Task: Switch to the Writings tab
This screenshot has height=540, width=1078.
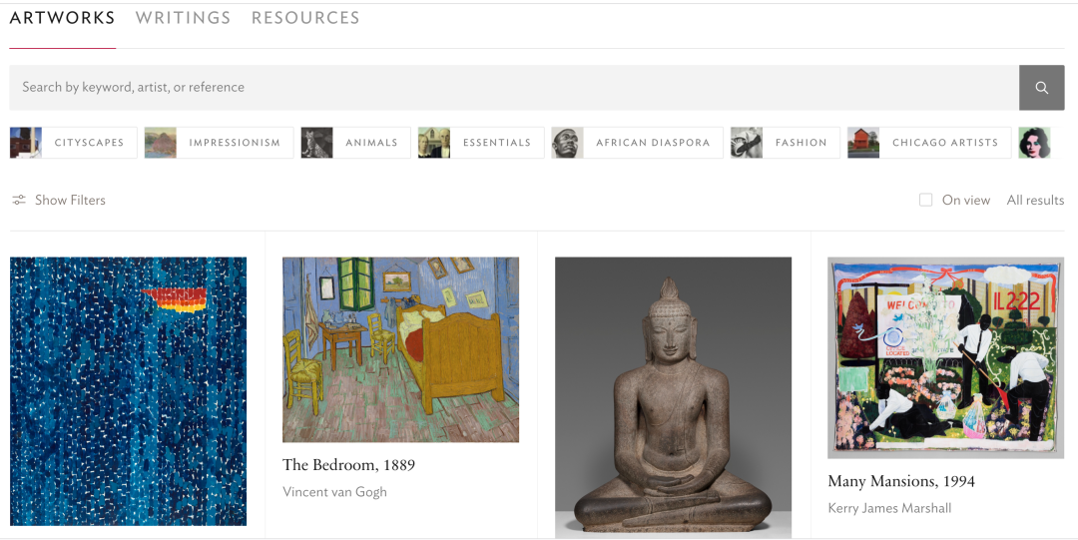Action: (183, 18)
